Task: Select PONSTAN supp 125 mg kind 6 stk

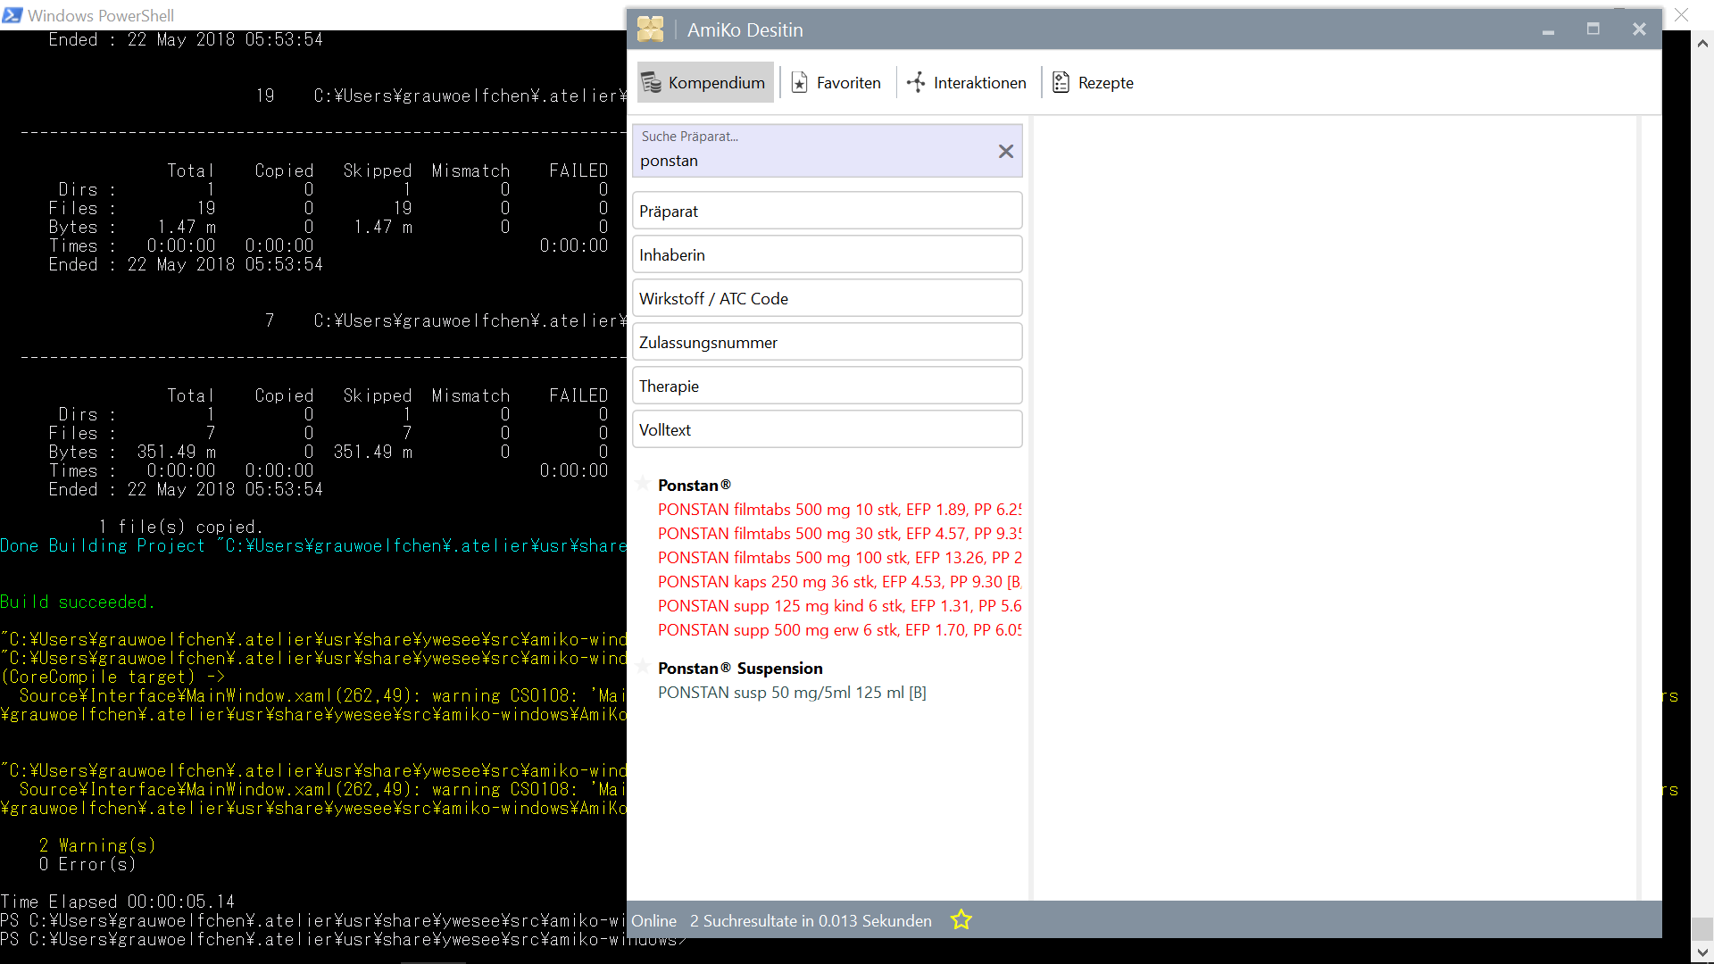Action: click(x=840, y=605)
